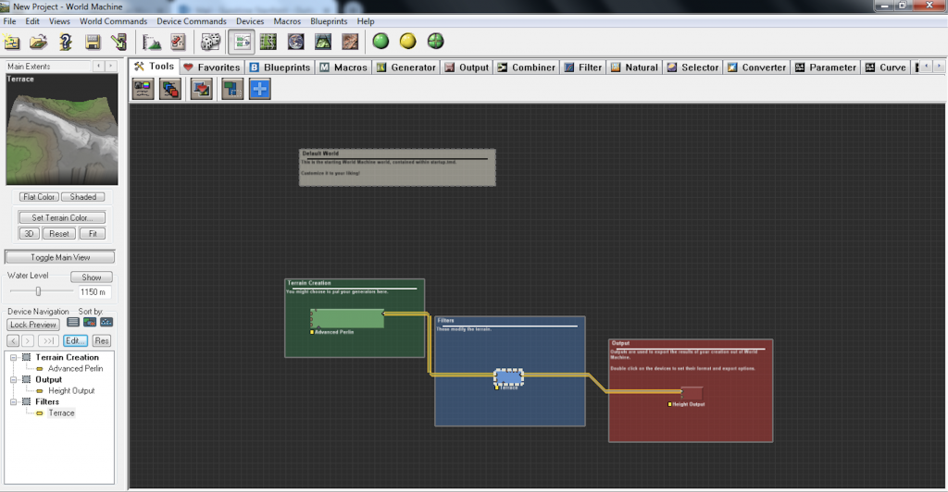Switch to the Layout View grid icon
This screenshot has width=948, height=492.
click(268, 42)
